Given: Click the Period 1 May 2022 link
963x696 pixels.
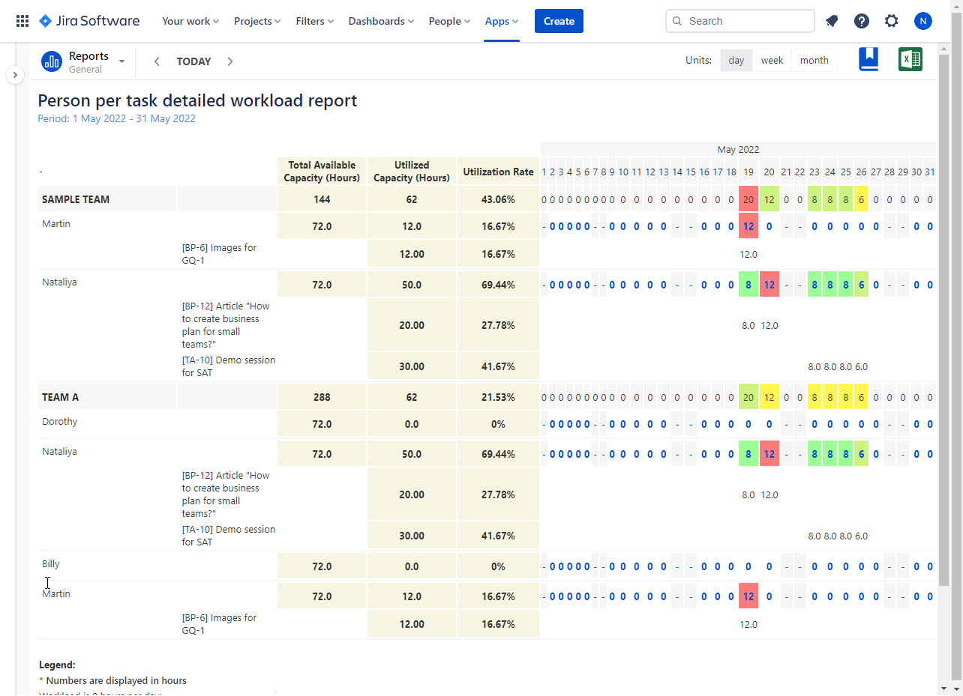Looking at the screenshot, I should 99,118.
